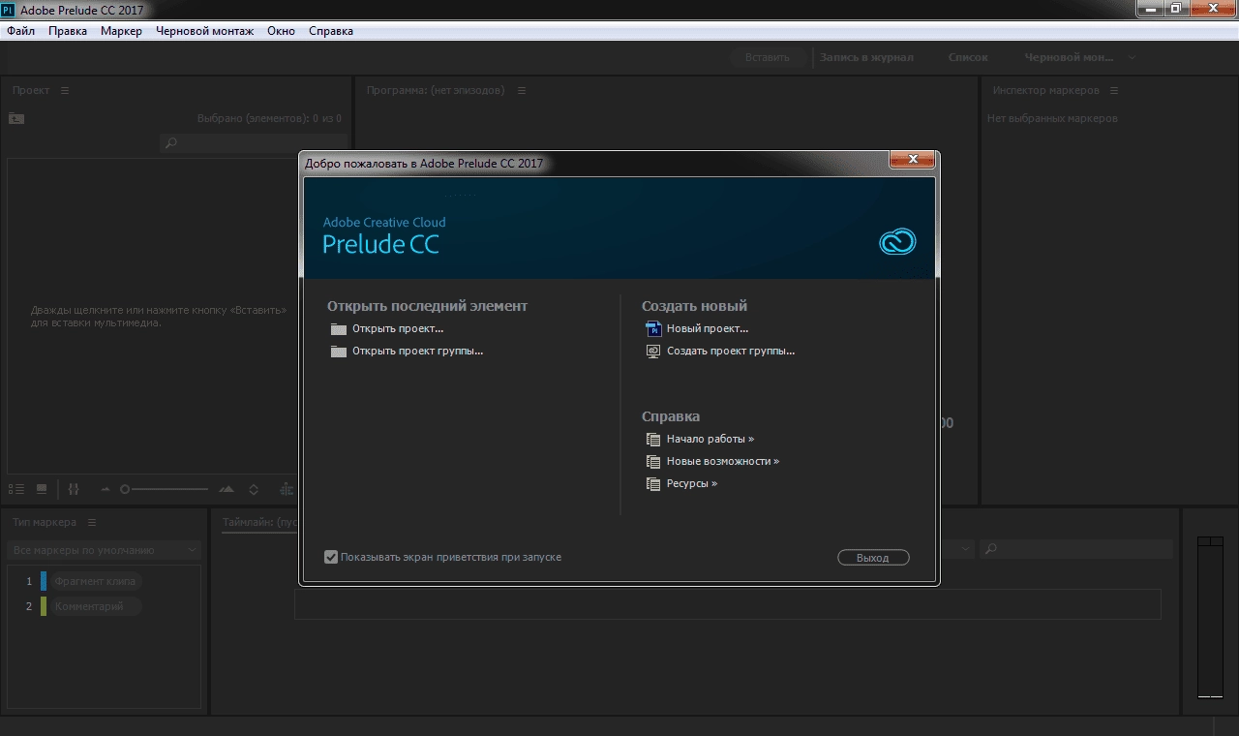Open Новые возможности » help link
This screenshot has width=1239, height=736.
point(723,462)
